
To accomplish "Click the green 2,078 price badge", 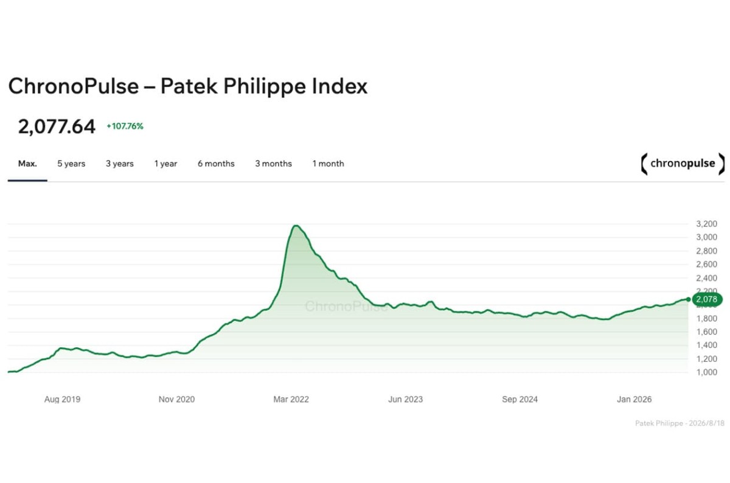I will point(707,299).
